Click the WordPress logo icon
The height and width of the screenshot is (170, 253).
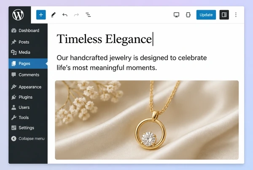click(18, 15)
